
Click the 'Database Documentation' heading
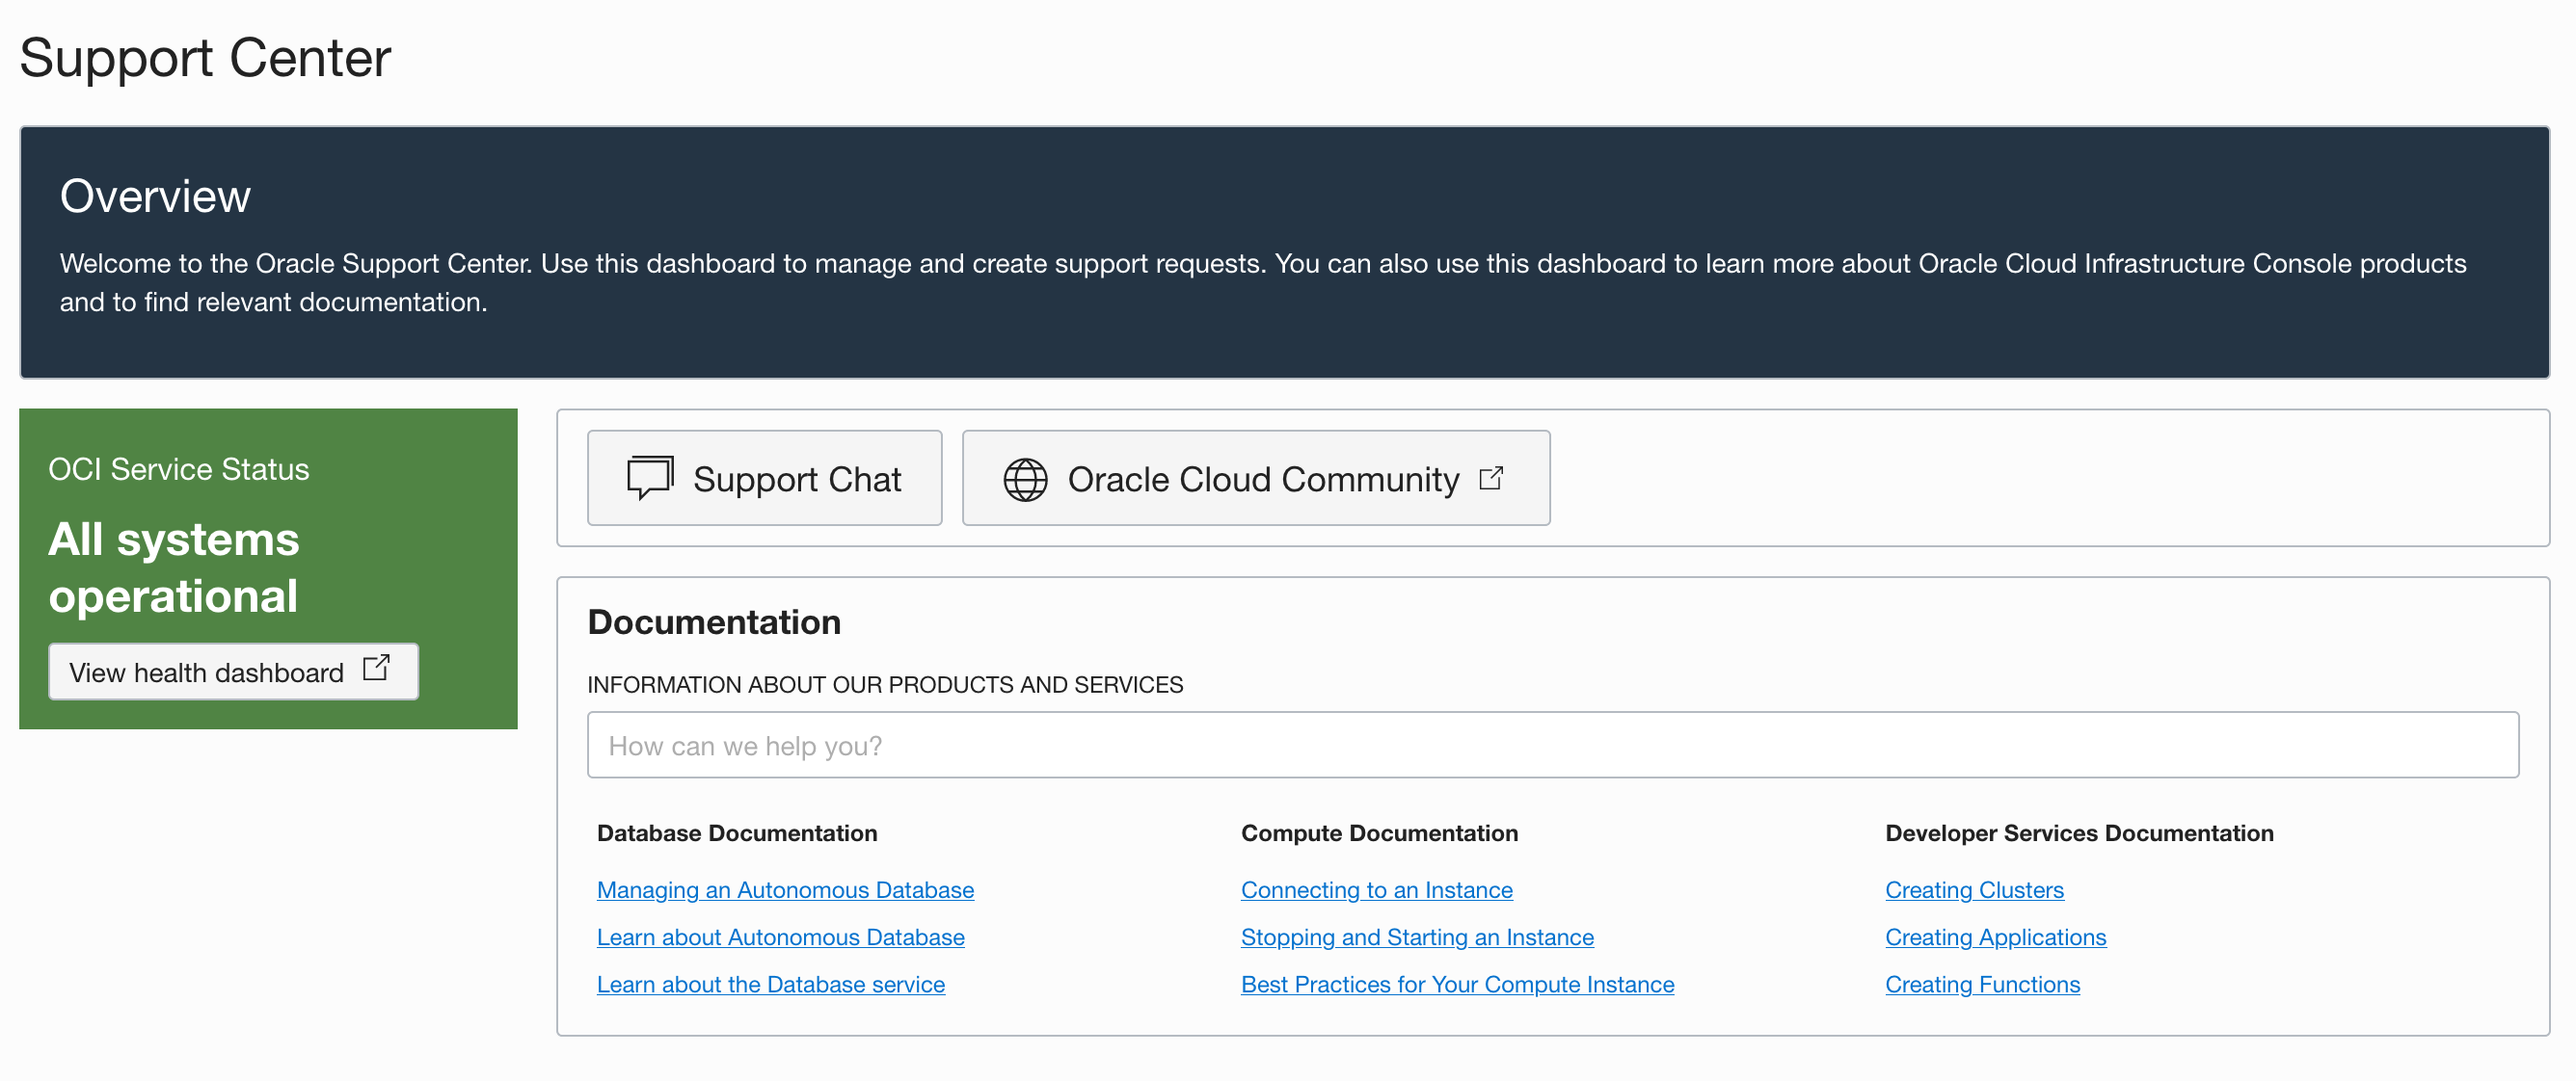tap(737, 833)
